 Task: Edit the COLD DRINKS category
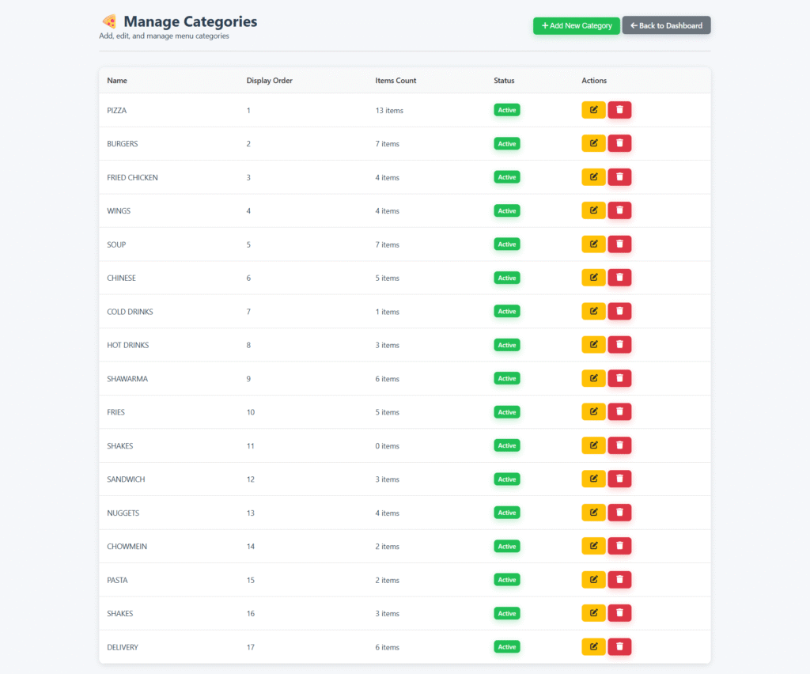pyautogui.click(x=593, y=312)
